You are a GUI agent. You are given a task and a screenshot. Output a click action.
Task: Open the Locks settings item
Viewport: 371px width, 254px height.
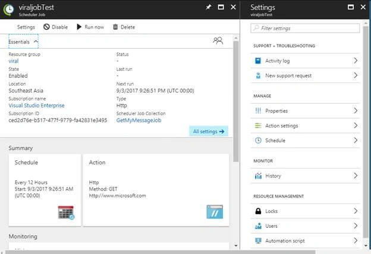click(x=305, y=211)
